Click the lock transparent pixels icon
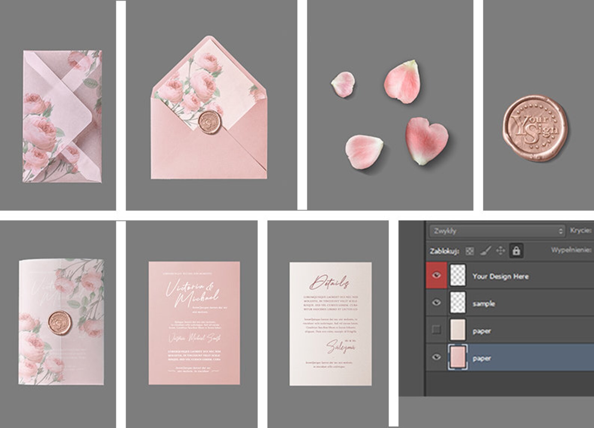Viewport: 594px width, 428px height. pos(469,251)
